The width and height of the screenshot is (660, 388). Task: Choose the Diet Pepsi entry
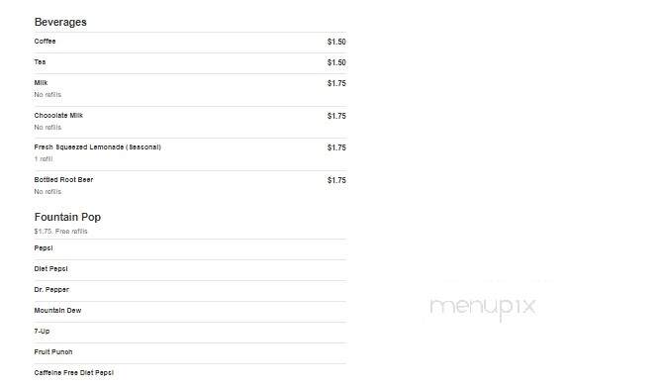click(x=50, y=269)
